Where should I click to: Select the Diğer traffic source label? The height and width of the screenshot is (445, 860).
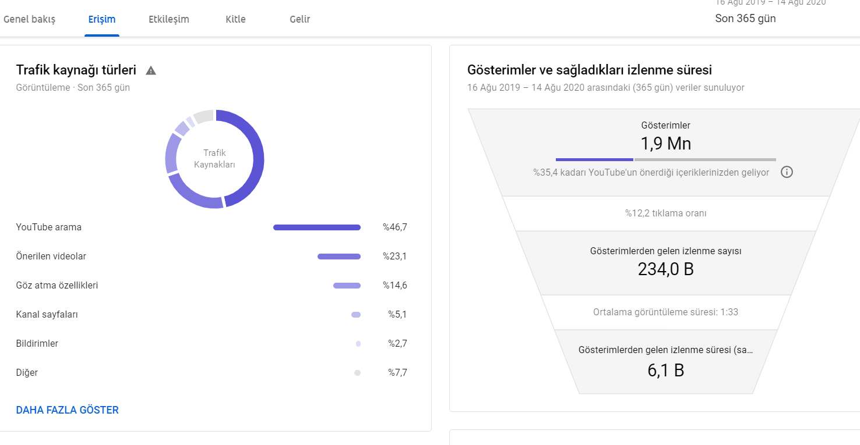click(27, 373)
